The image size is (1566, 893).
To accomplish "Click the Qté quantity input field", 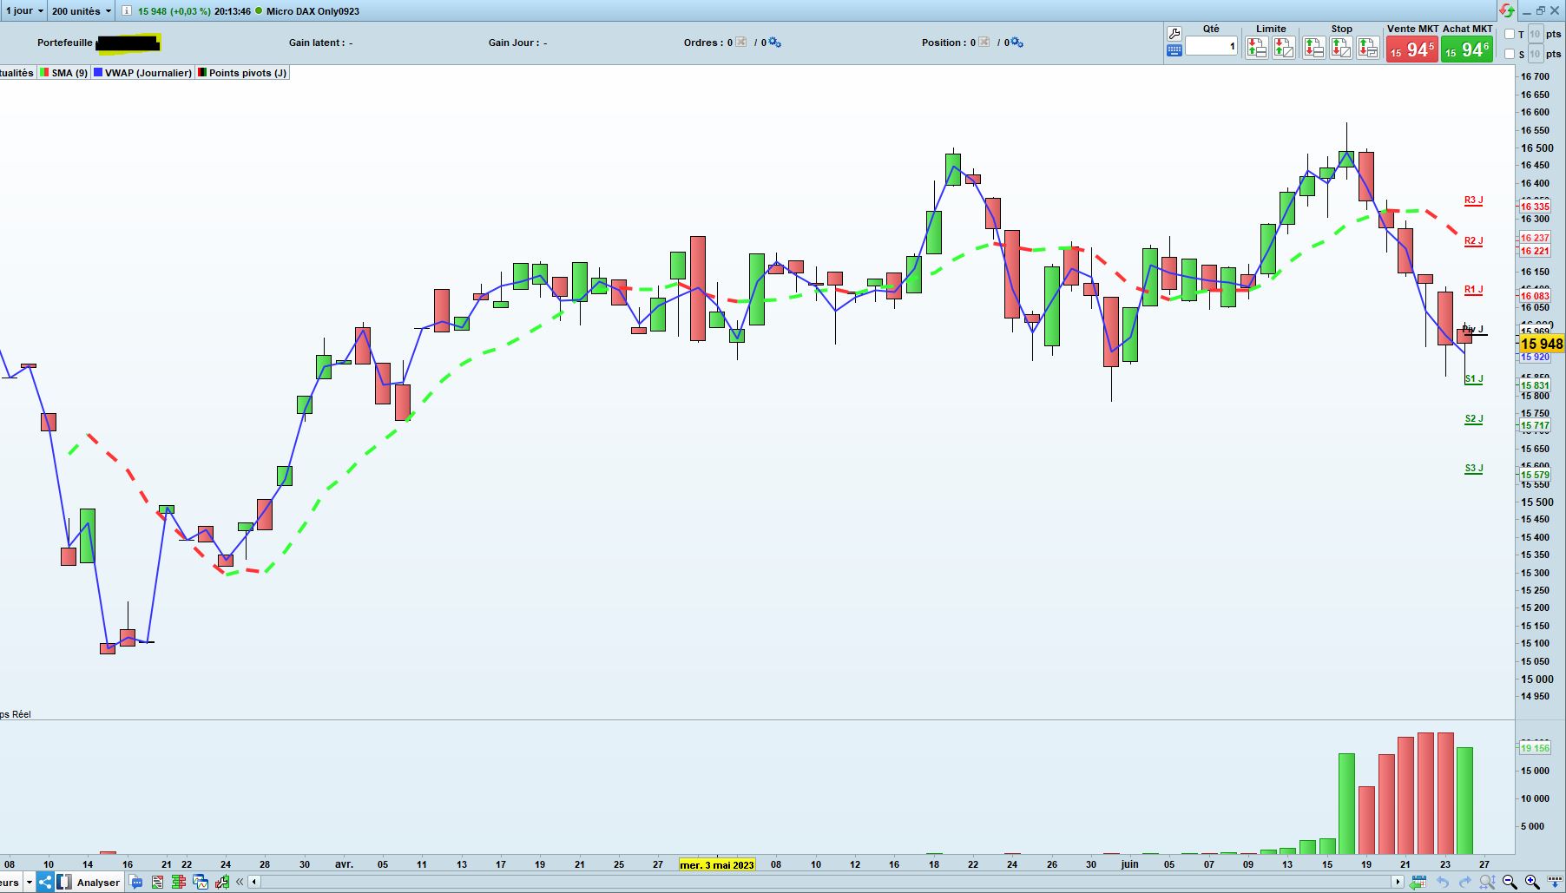I will click(x=1211, y=46).
